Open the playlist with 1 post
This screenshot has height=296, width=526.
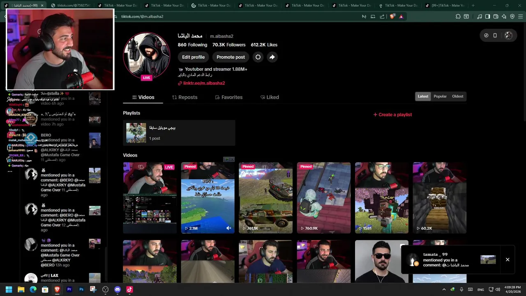[179, 133]
